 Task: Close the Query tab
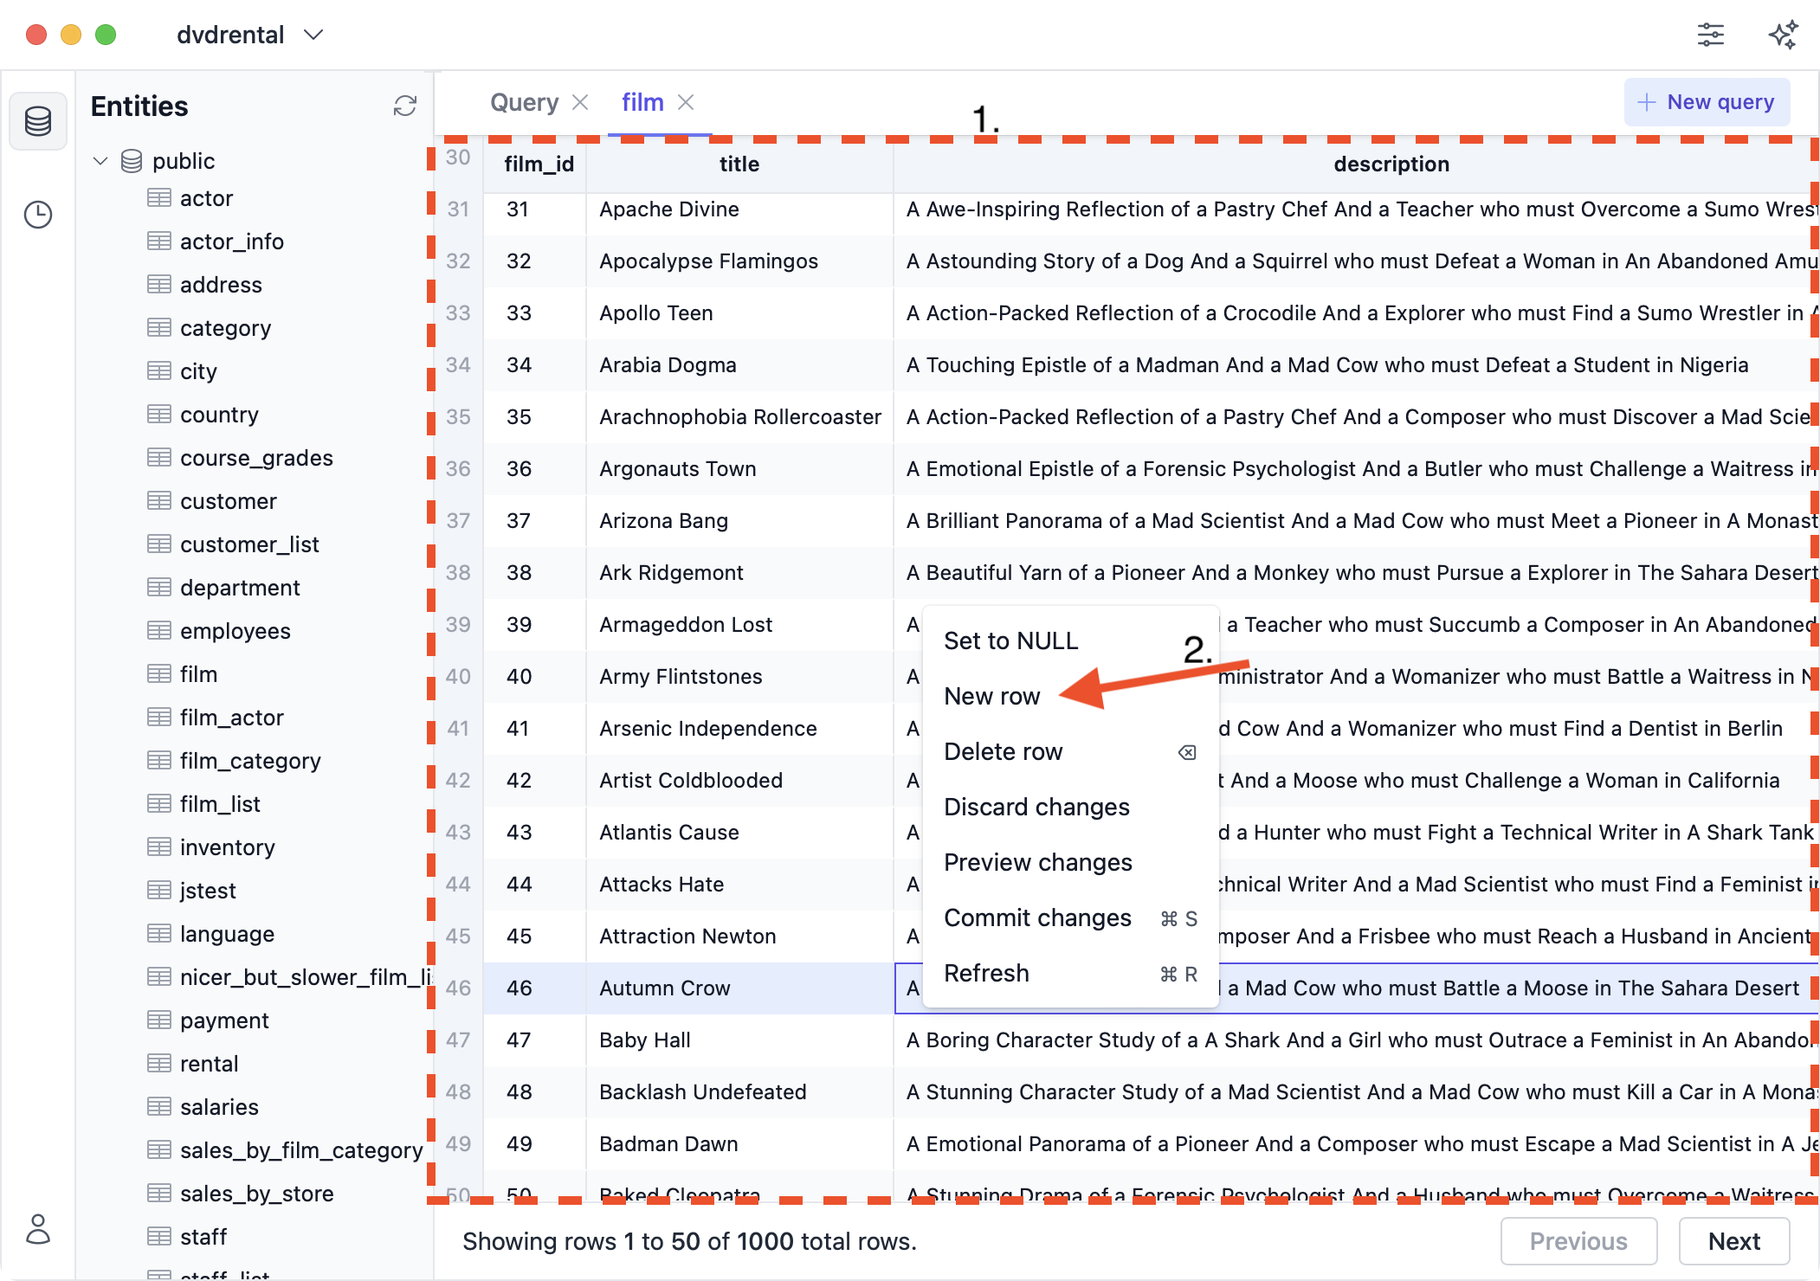(x=580, y=102)
